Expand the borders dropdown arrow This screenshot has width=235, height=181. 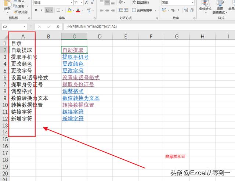(63, 10)
